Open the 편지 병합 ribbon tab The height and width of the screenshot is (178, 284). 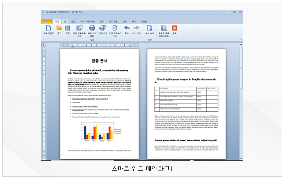(113, 22)
